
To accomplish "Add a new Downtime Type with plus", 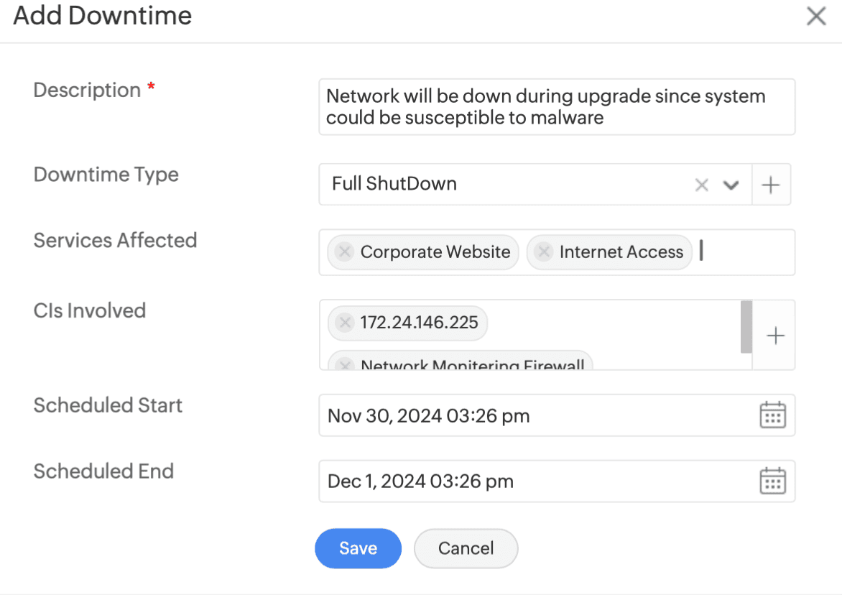I will pos(770,185).
